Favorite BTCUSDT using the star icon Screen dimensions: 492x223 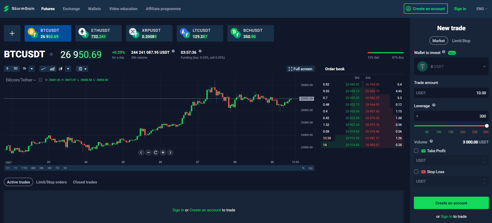(x=51, y=54)
